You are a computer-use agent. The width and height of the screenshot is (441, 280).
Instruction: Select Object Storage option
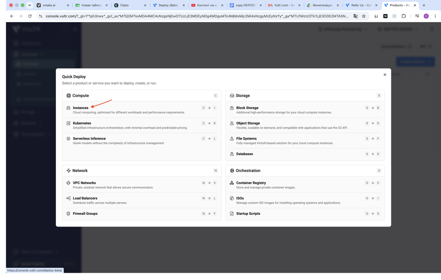tap(305, 125)
